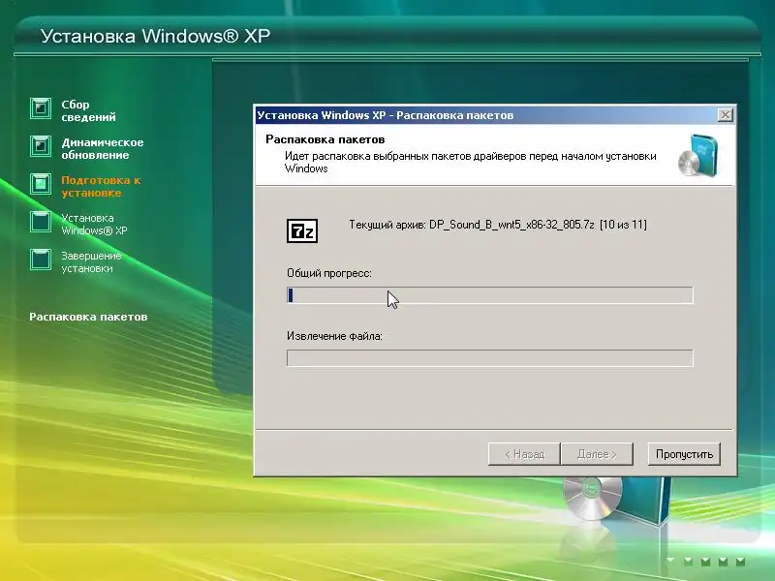Click the Извлечение файла label
This screenshot has width=775, height=581.
point(334,336)
